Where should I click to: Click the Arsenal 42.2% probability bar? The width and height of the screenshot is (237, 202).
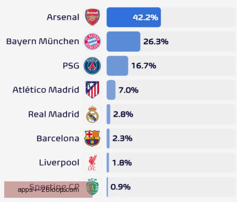click(133, 17)
